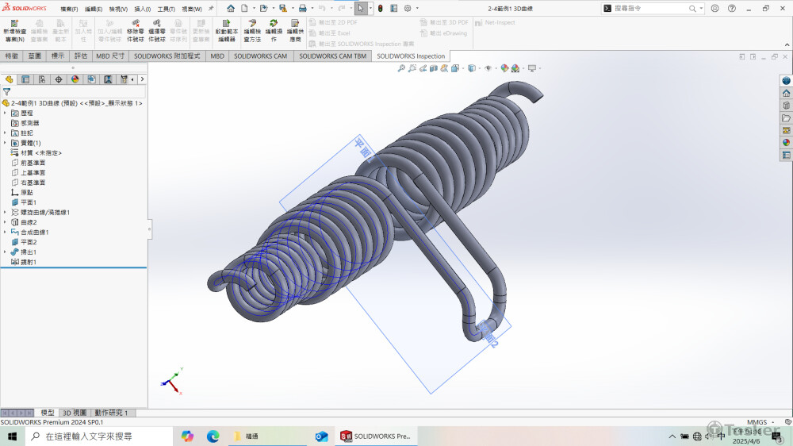Open the Edit Appearance color ball icon
This screenshot has height=446, width=793.
pyautogui.click(x=504, y=68)
